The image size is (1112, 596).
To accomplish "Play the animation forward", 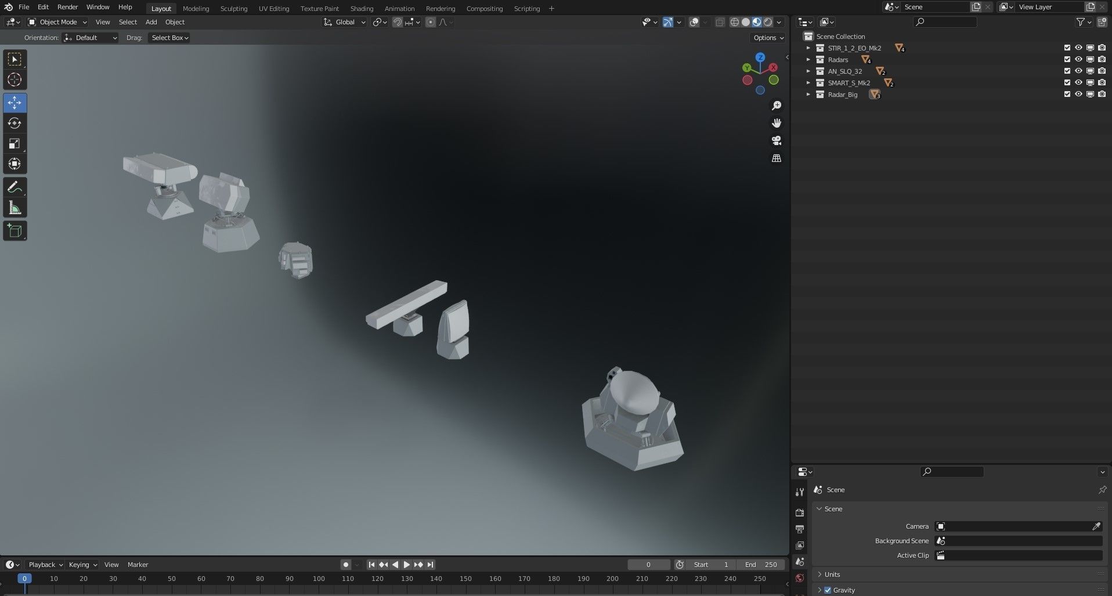I will [406, 565].
